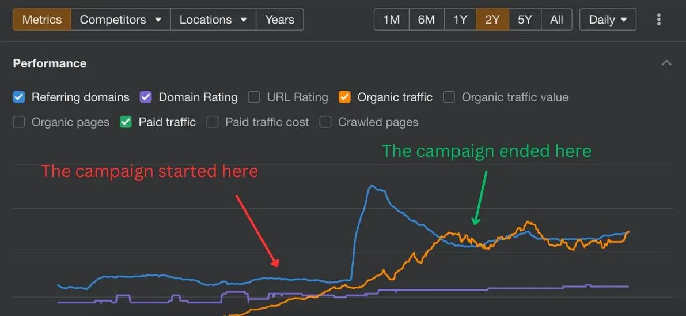Image resolution: width=686 pixels, height=316 pixels.
Task: Open the Daily interval dropdown
Action: click(608, 20)
